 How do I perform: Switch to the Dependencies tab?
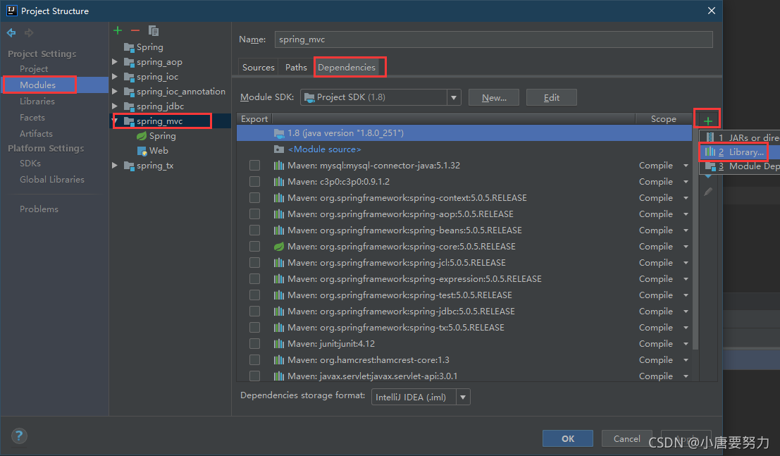(347, 67)
